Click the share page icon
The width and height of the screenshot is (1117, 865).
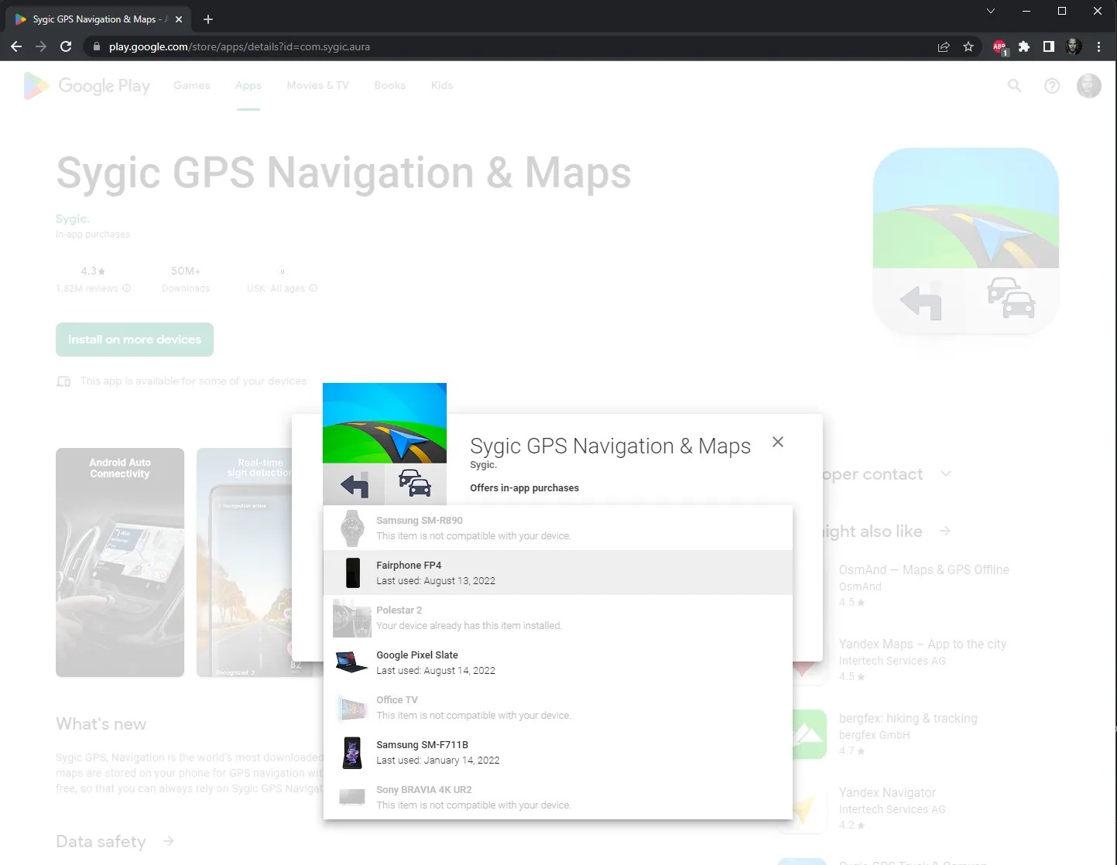(943, 46)
